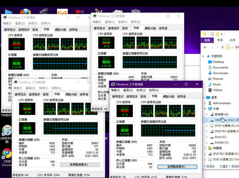Click 實體記憶體: 52% in 29% window status bar
The height and width of the screenshot is (178, 239).
[x=79, y=175]
